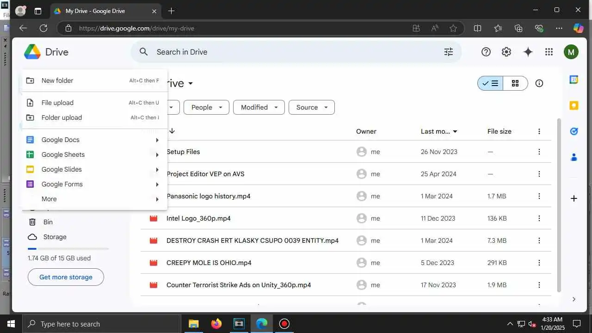Click the storage usage progress bar
This screenshot has width=592, height=333.
pos(68,249)
